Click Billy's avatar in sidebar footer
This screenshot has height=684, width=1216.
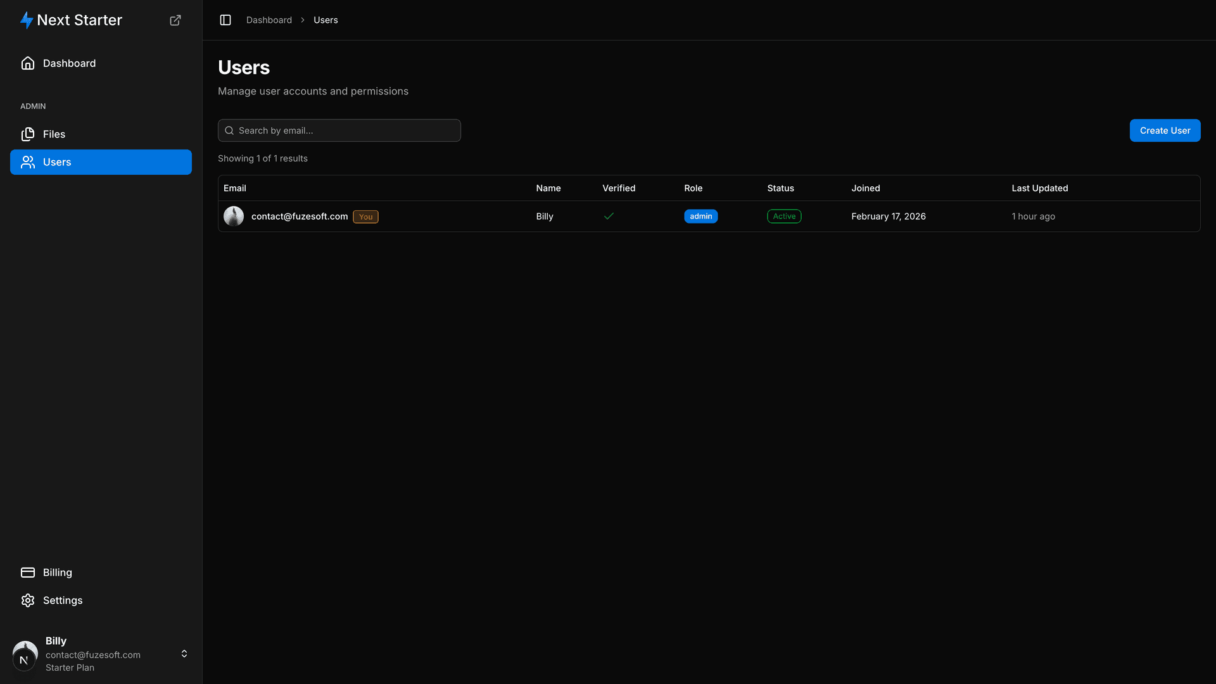click(x=25, y=654)
